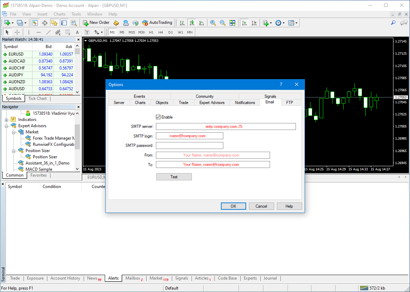Image resolution: width=410 pixels, height=292 pixels.
Task: Click the AutoTrading toolbar button
Action: tap(157, 23)
